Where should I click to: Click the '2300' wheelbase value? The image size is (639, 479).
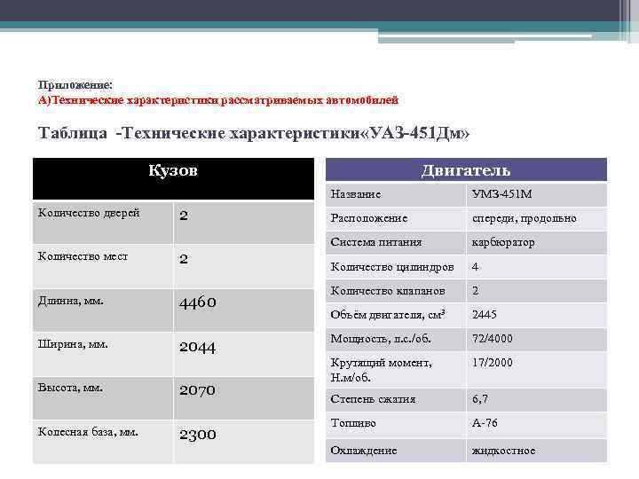coord(198,435)
